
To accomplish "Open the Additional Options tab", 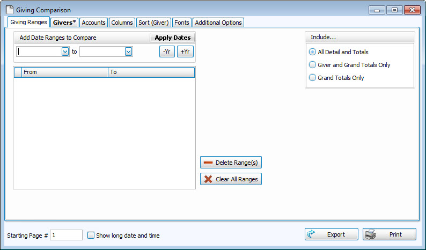I will point(218,23).
